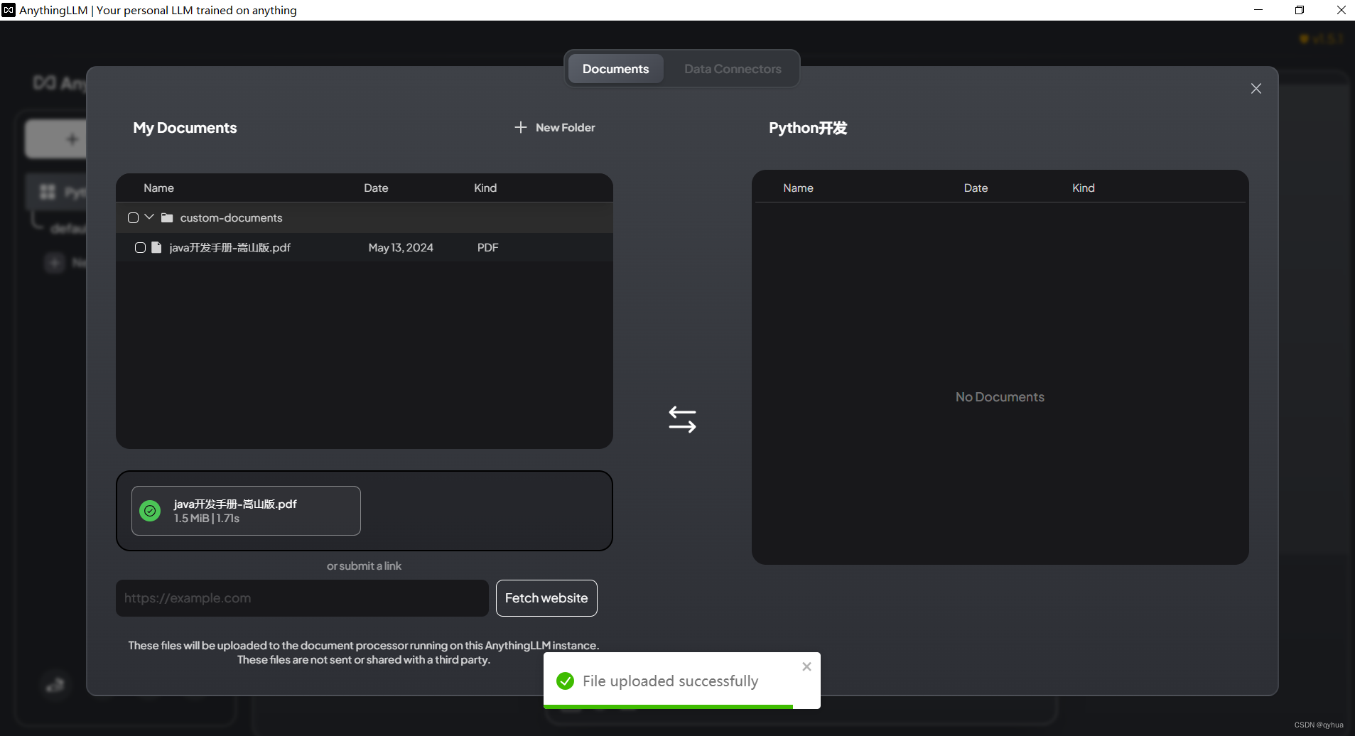Click the file icon of java开发手册-嵩山版.pdf

(156, 247)
